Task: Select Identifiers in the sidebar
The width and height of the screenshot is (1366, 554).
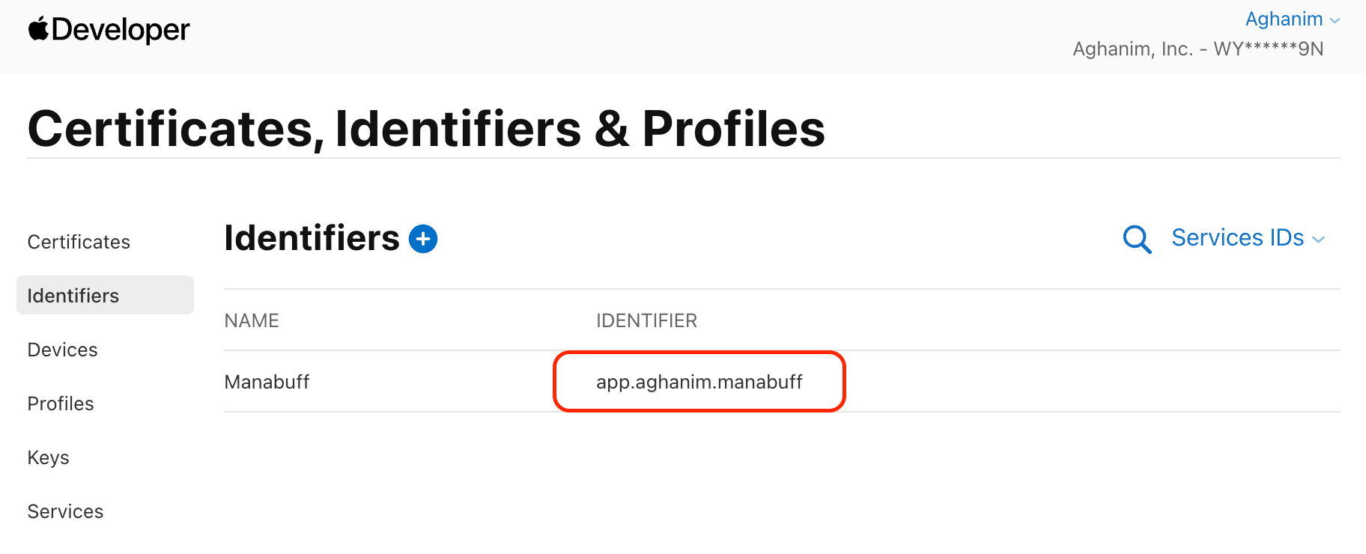Action: click(x=73, y=295)
